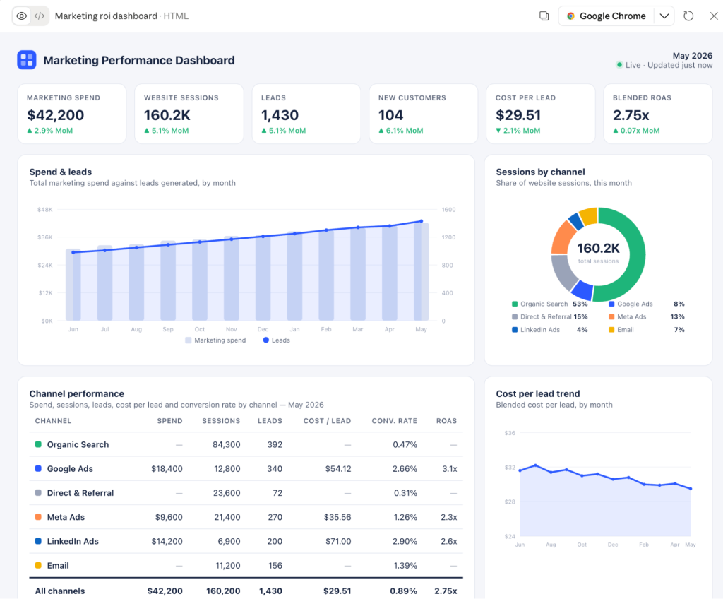Click Organic Search green row marker
This screenshot has height=599, width=723.
point(38,444)
